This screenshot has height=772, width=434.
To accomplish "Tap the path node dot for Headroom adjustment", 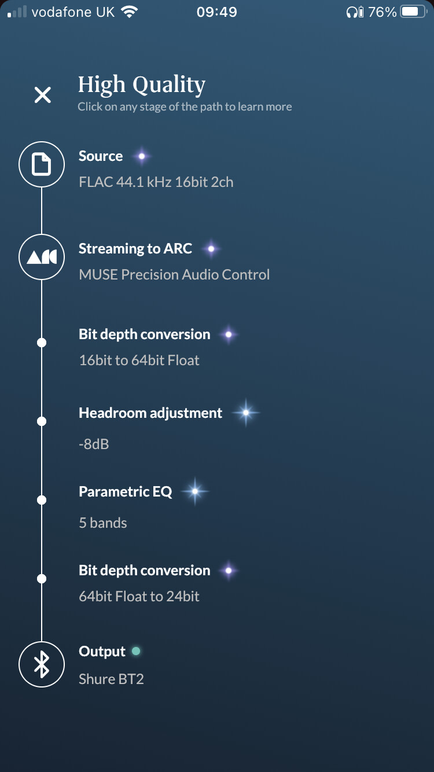I will (42, 421).
